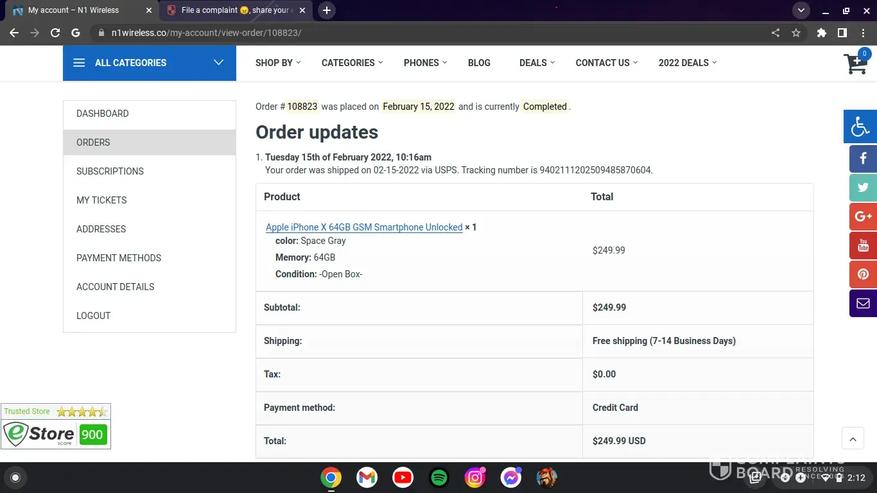Open ACCOUNT DETAILS in account sidebar
877x493 pixels.
pos(150,287)
